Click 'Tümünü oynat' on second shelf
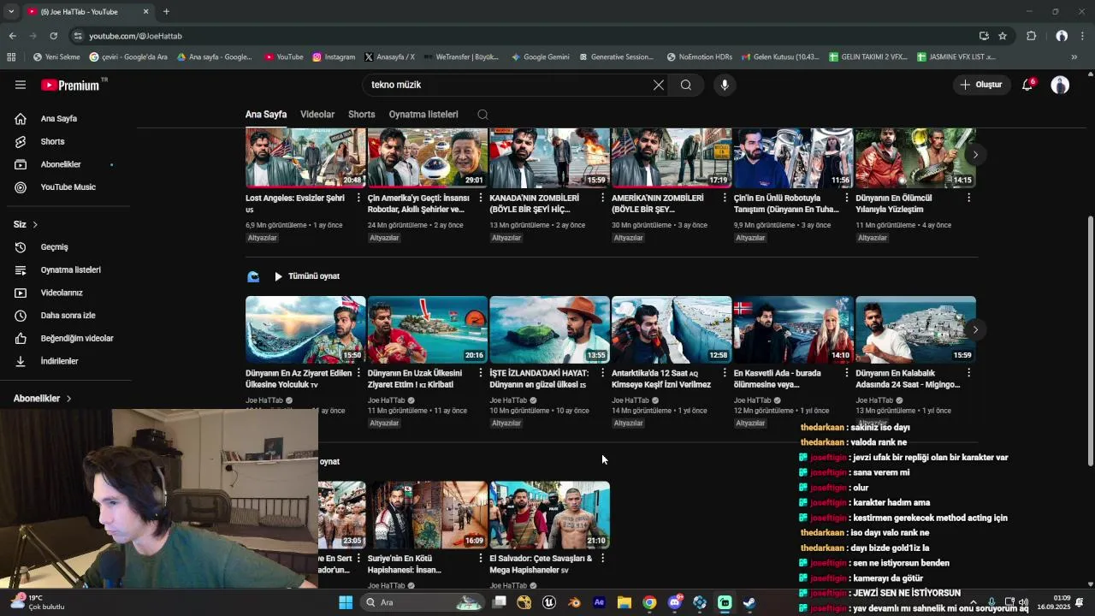This screenshot has width=1095, height=616. (x=307, y=276)
